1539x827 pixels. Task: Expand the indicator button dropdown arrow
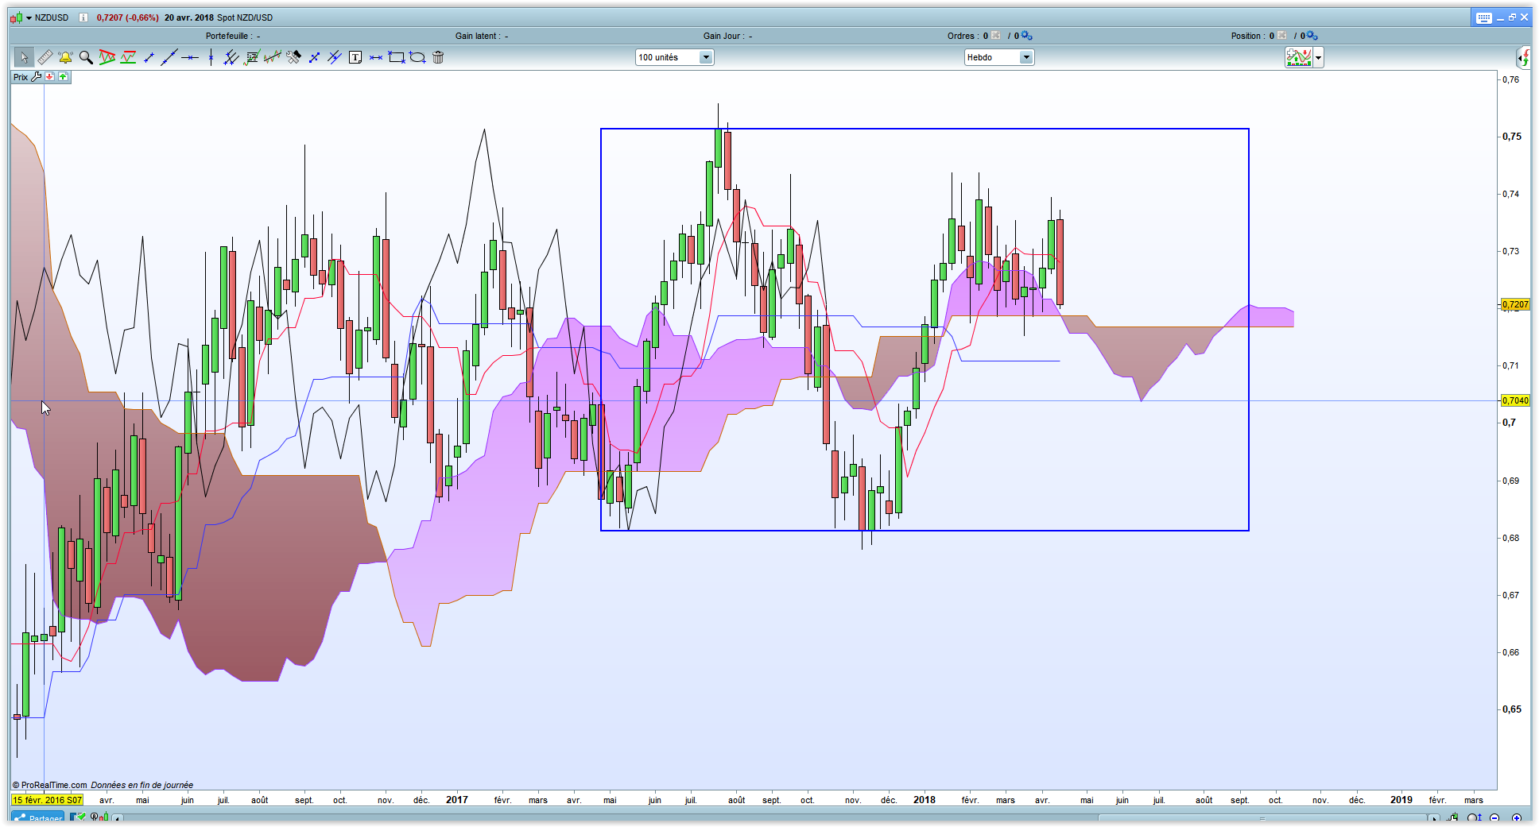(1319, 57)
